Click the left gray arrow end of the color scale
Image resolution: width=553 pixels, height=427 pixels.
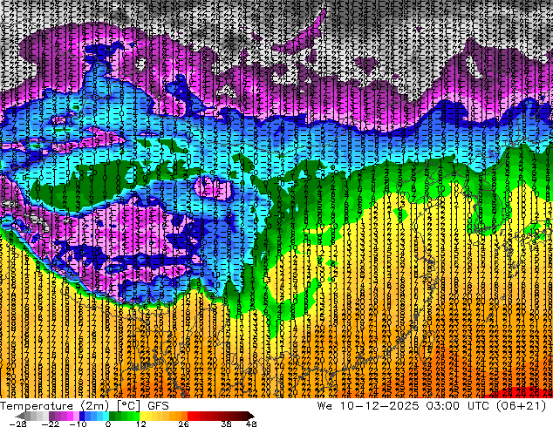[19, 416]
